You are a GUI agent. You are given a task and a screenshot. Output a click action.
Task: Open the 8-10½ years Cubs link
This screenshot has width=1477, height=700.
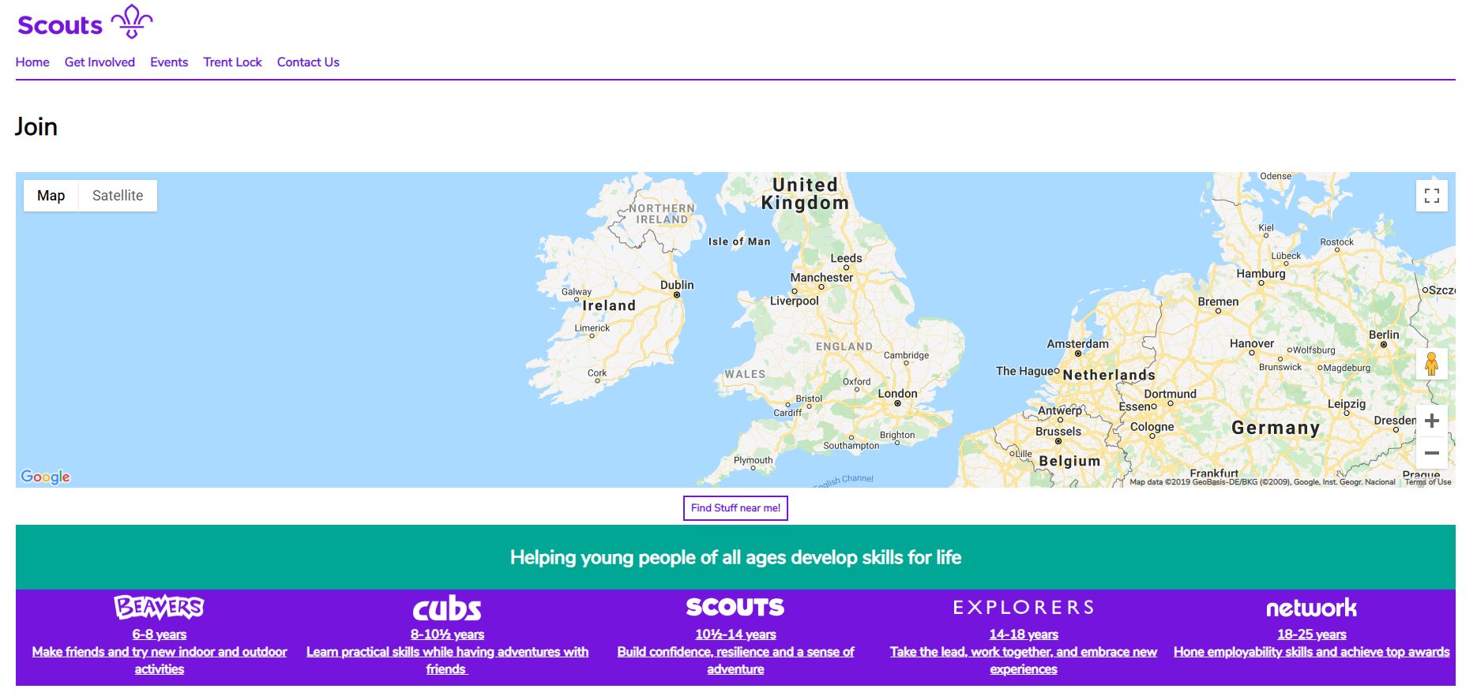coord(447,634)
